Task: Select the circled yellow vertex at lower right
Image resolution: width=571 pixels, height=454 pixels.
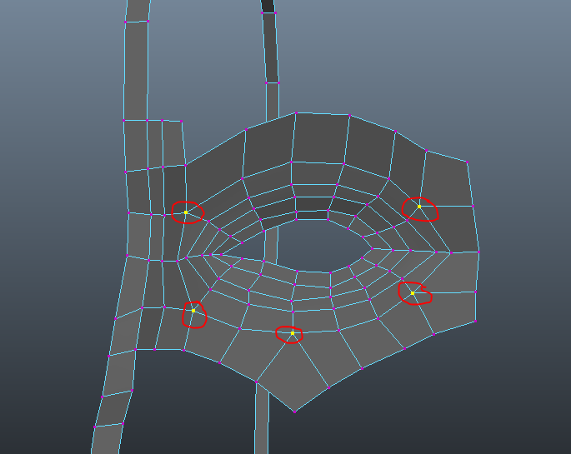Action: (413, 292)
